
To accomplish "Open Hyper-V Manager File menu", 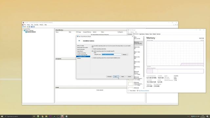I will point(25,25).
